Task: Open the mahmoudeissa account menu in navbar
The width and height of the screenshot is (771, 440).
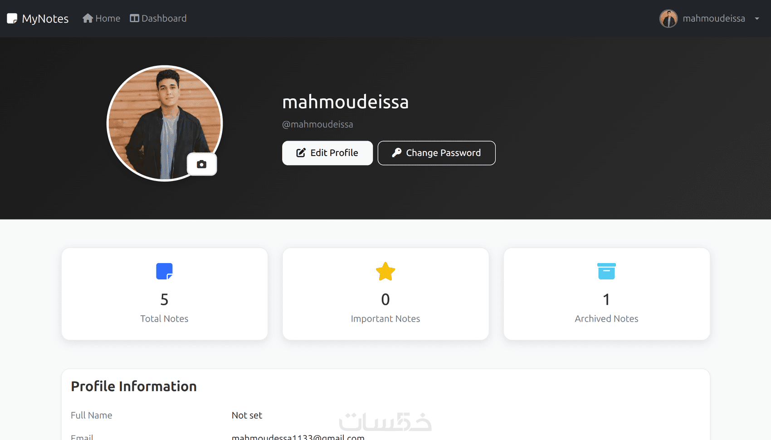Action: (x=713, y=19)
